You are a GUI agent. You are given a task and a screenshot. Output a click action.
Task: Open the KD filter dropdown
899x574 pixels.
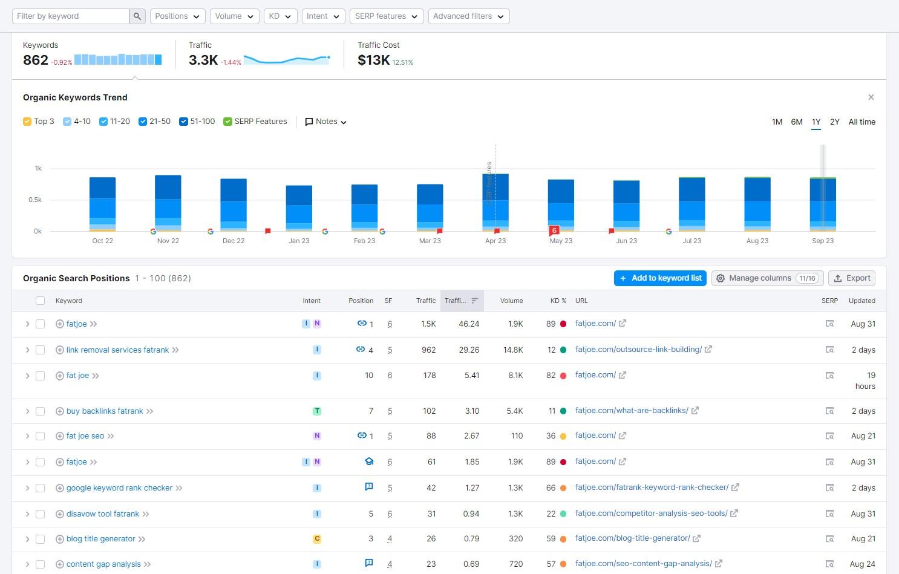point(280,16)
